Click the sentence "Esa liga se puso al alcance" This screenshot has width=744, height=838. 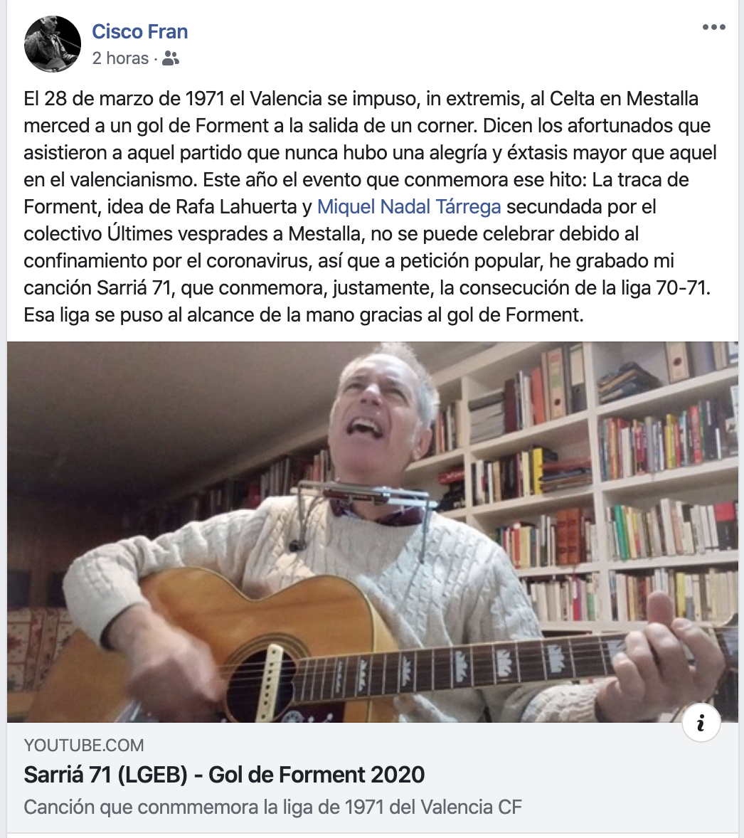click(x=304, y=315)
